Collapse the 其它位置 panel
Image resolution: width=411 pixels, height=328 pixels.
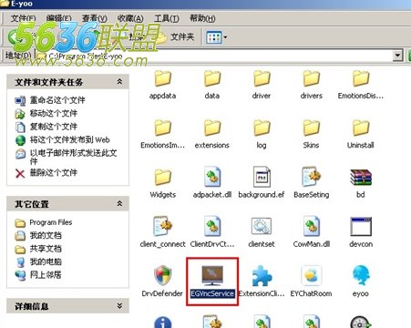tap(119, 203)
